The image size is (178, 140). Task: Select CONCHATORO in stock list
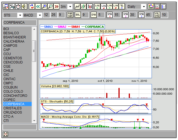pos(17,95)
